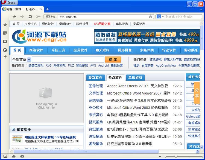Go forward with the forward arrow
Image resolution: width=205 pixels, height=160 pixels.
[22, 16]
